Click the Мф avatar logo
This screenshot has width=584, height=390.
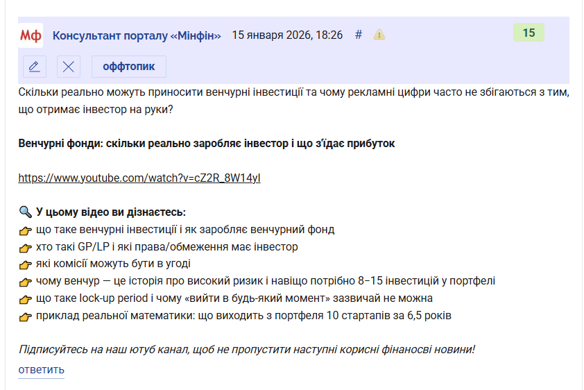point(30,35)
